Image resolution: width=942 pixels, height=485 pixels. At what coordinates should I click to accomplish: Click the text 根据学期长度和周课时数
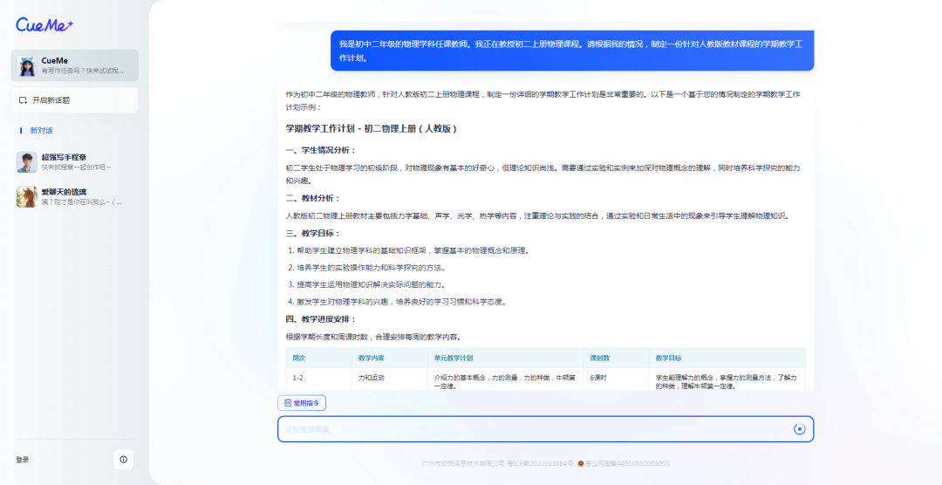(x=373, y=337)
